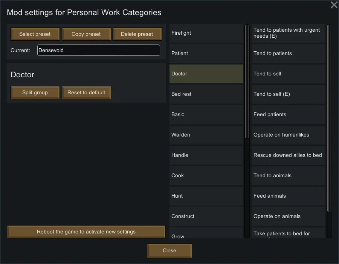Select the Patient work category
The image size is (339, 264).
point(206,54)
